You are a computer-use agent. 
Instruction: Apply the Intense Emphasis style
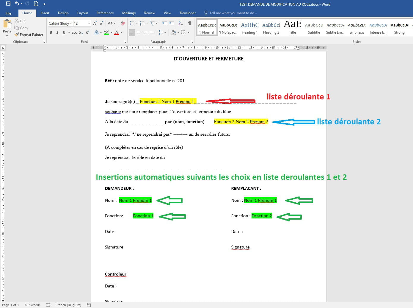coord(378,28)
